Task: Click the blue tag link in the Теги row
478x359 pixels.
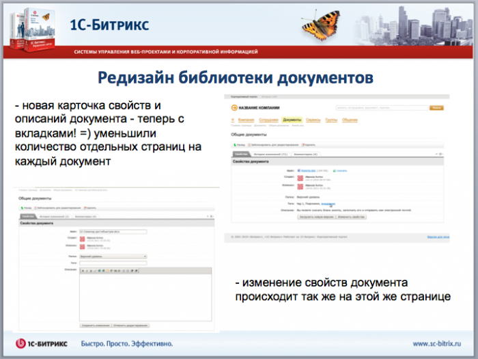Action: [x=328, y=204]
